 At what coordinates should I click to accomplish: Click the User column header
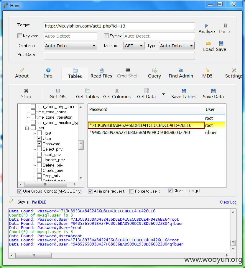(x=215, y=109)
